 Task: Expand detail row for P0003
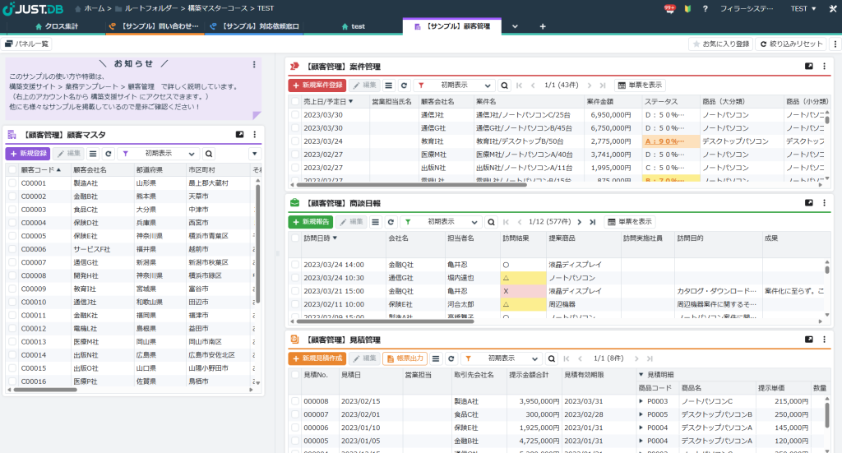[x=641, y=401]
